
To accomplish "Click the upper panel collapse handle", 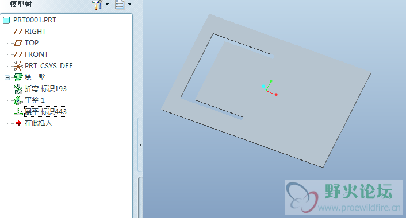I will [140, 145].
